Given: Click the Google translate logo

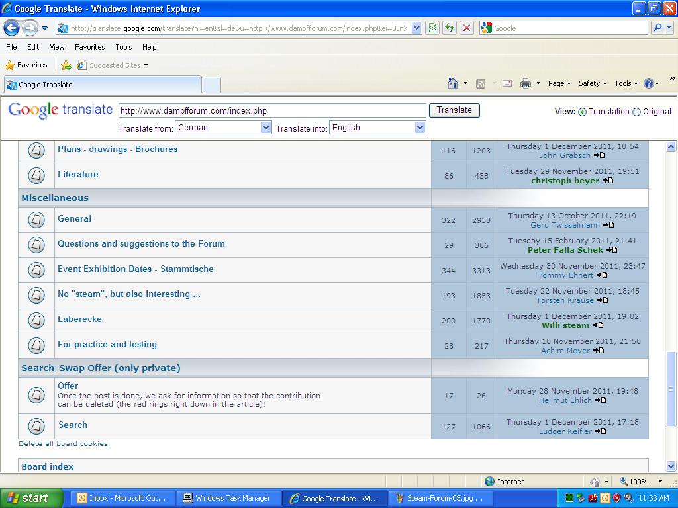Looking at the screenshot, I should tap(60, 110).
